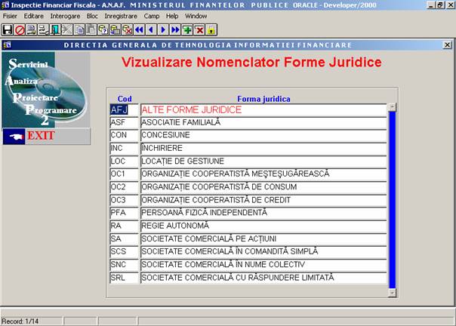Select the REGIE AUTONOMĂ row field

[263, 226]
